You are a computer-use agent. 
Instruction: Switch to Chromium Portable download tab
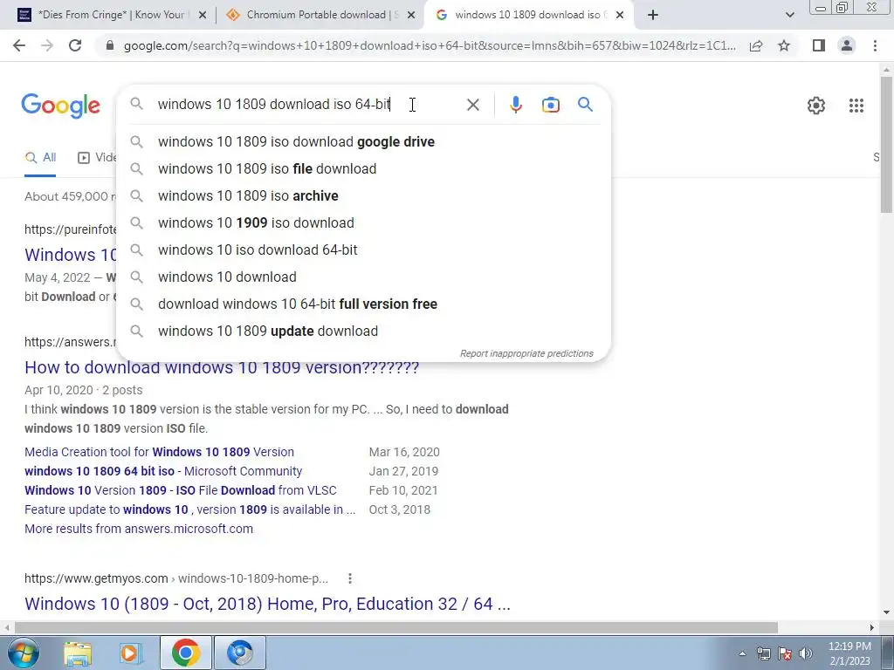pyautogui.click(x=320, y=16)
